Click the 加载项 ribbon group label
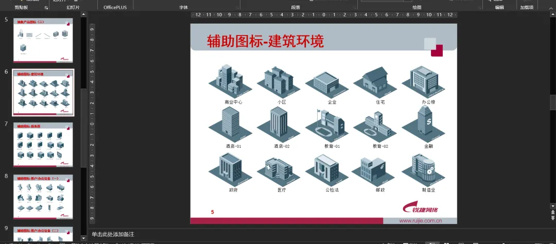The height and width of the screenshot is (244, 556). pos(527,7)
